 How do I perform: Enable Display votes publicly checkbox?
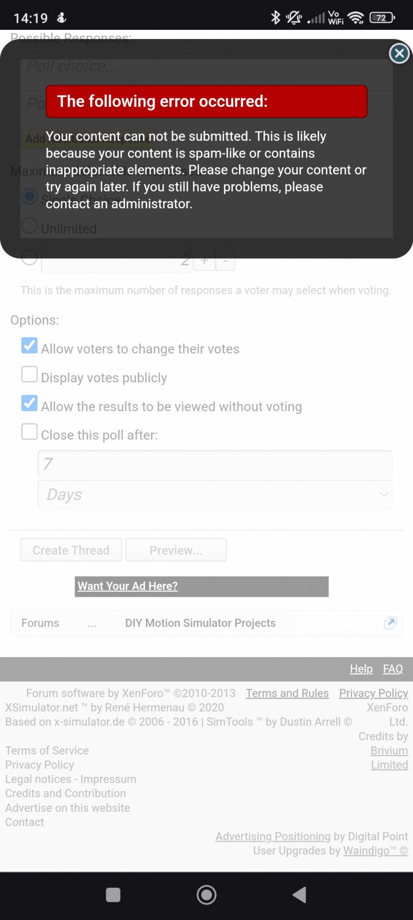click(x=29, y=374)
